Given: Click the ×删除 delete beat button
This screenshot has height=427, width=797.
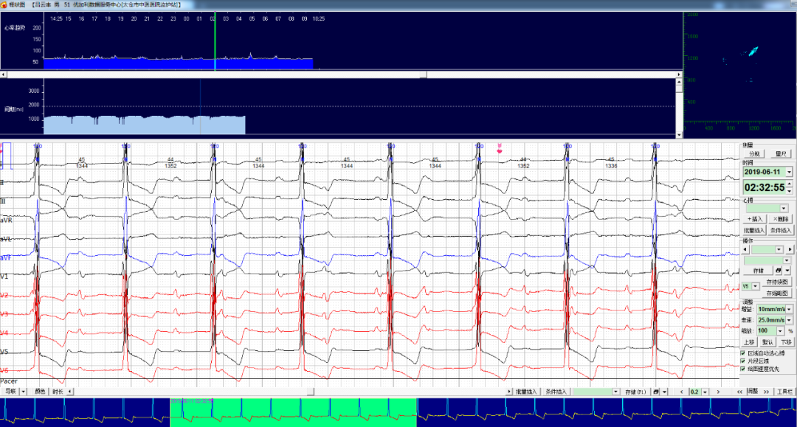Looking at the screenshot, I should coord(781,219).
